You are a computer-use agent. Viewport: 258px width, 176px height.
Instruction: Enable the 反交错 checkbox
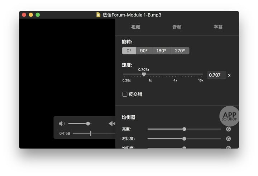pos(125,94)
